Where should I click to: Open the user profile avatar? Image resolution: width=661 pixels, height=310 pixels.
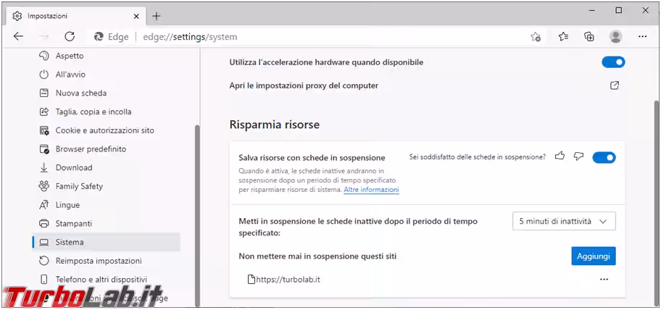(x=616, y=36)
